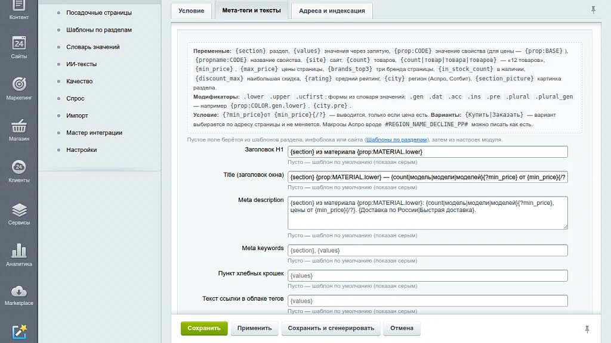Open Шаблоны по разделам menu item
Image resolution: width=611 pixels, height=343 pixels.
[x=99, y=30]
